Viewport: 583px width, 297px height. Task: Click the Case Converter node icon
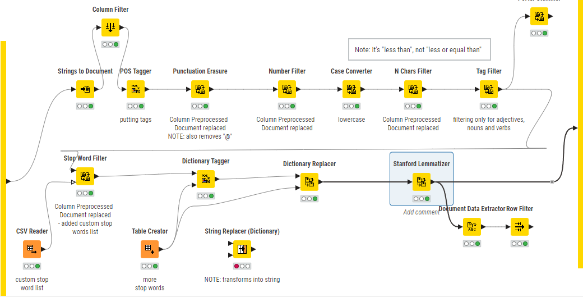pyautogui.click(x=351, y=89)
